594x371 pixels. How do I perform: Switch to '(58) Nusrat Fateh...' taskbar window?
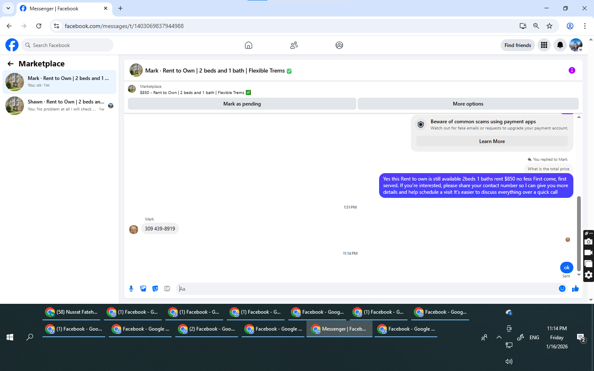pos(71,312)
